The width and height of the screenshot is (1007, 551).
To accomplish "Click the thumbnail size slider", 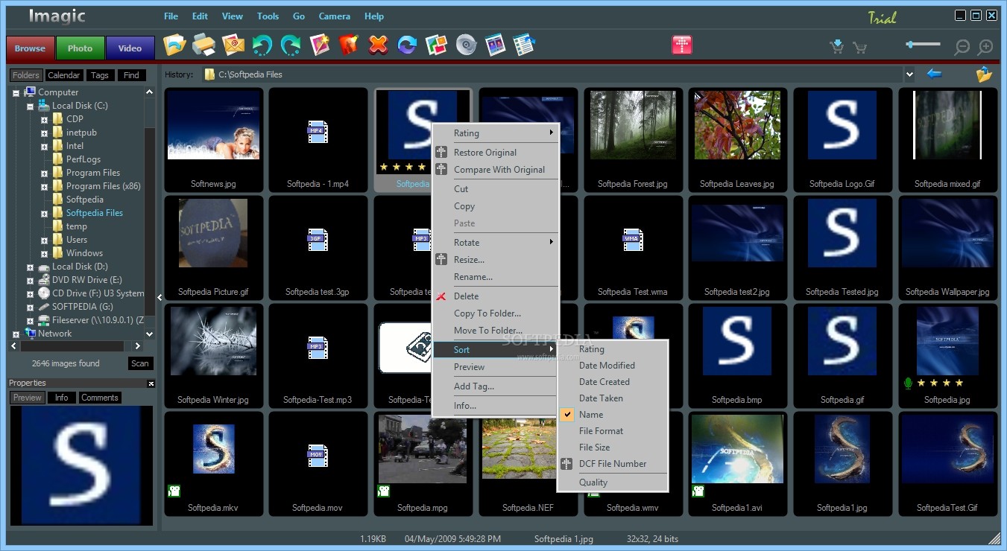I will (923, 45).
